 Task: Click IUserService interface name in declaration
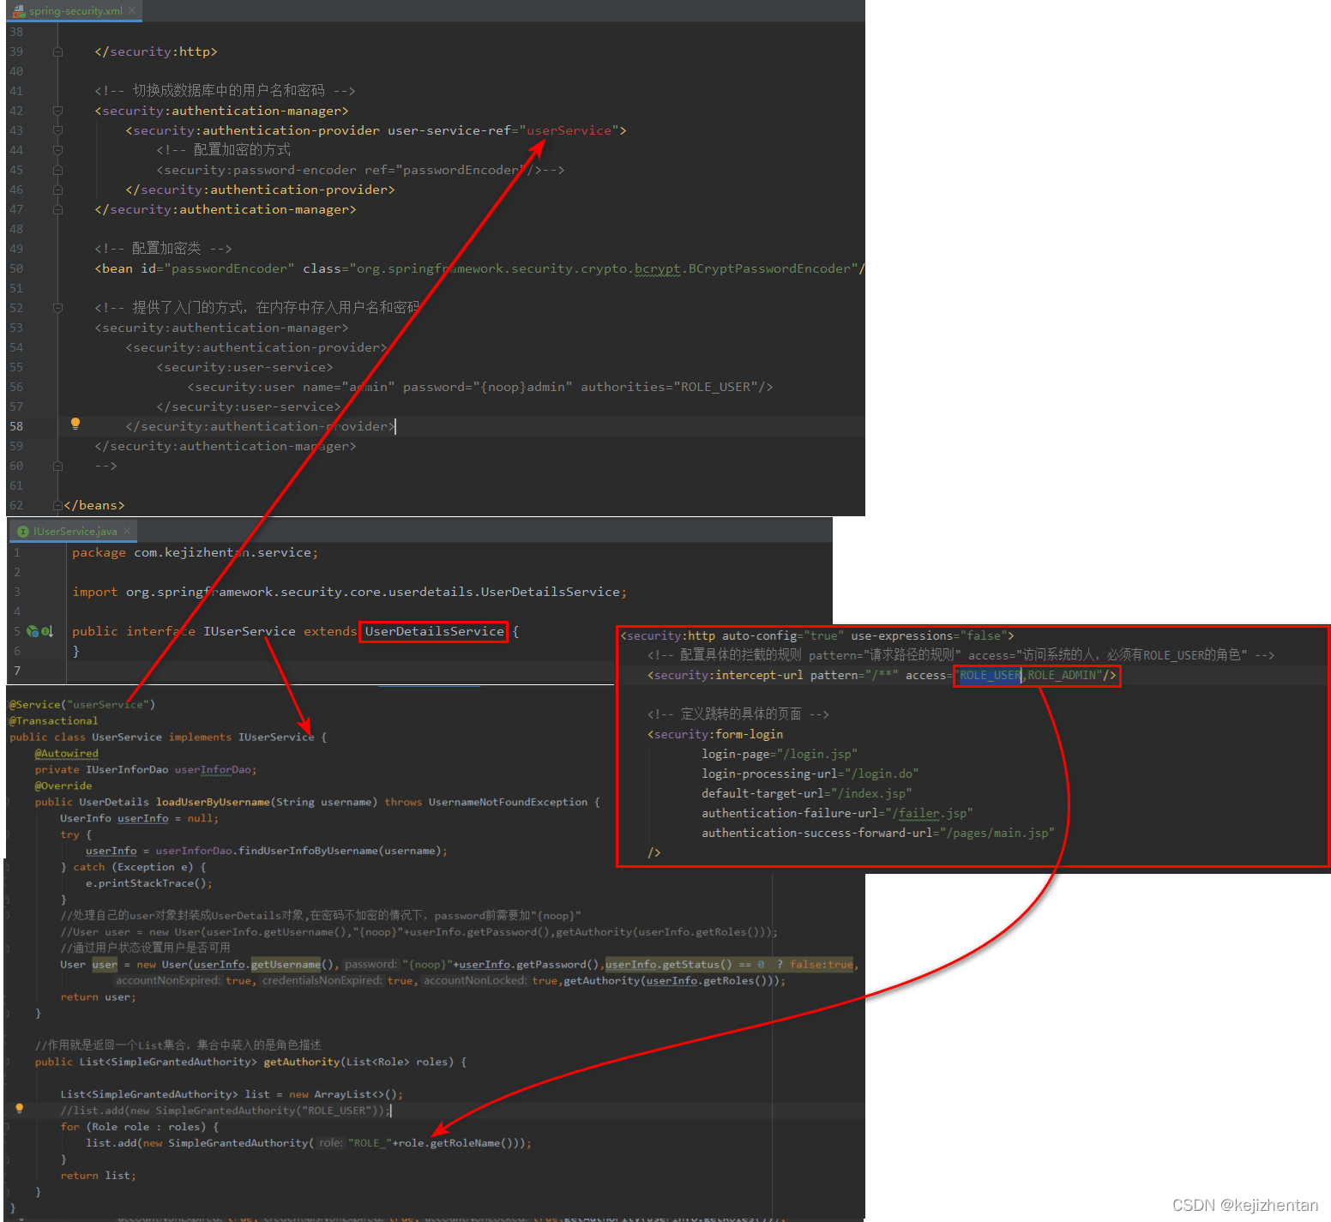(x=249, y=631)
